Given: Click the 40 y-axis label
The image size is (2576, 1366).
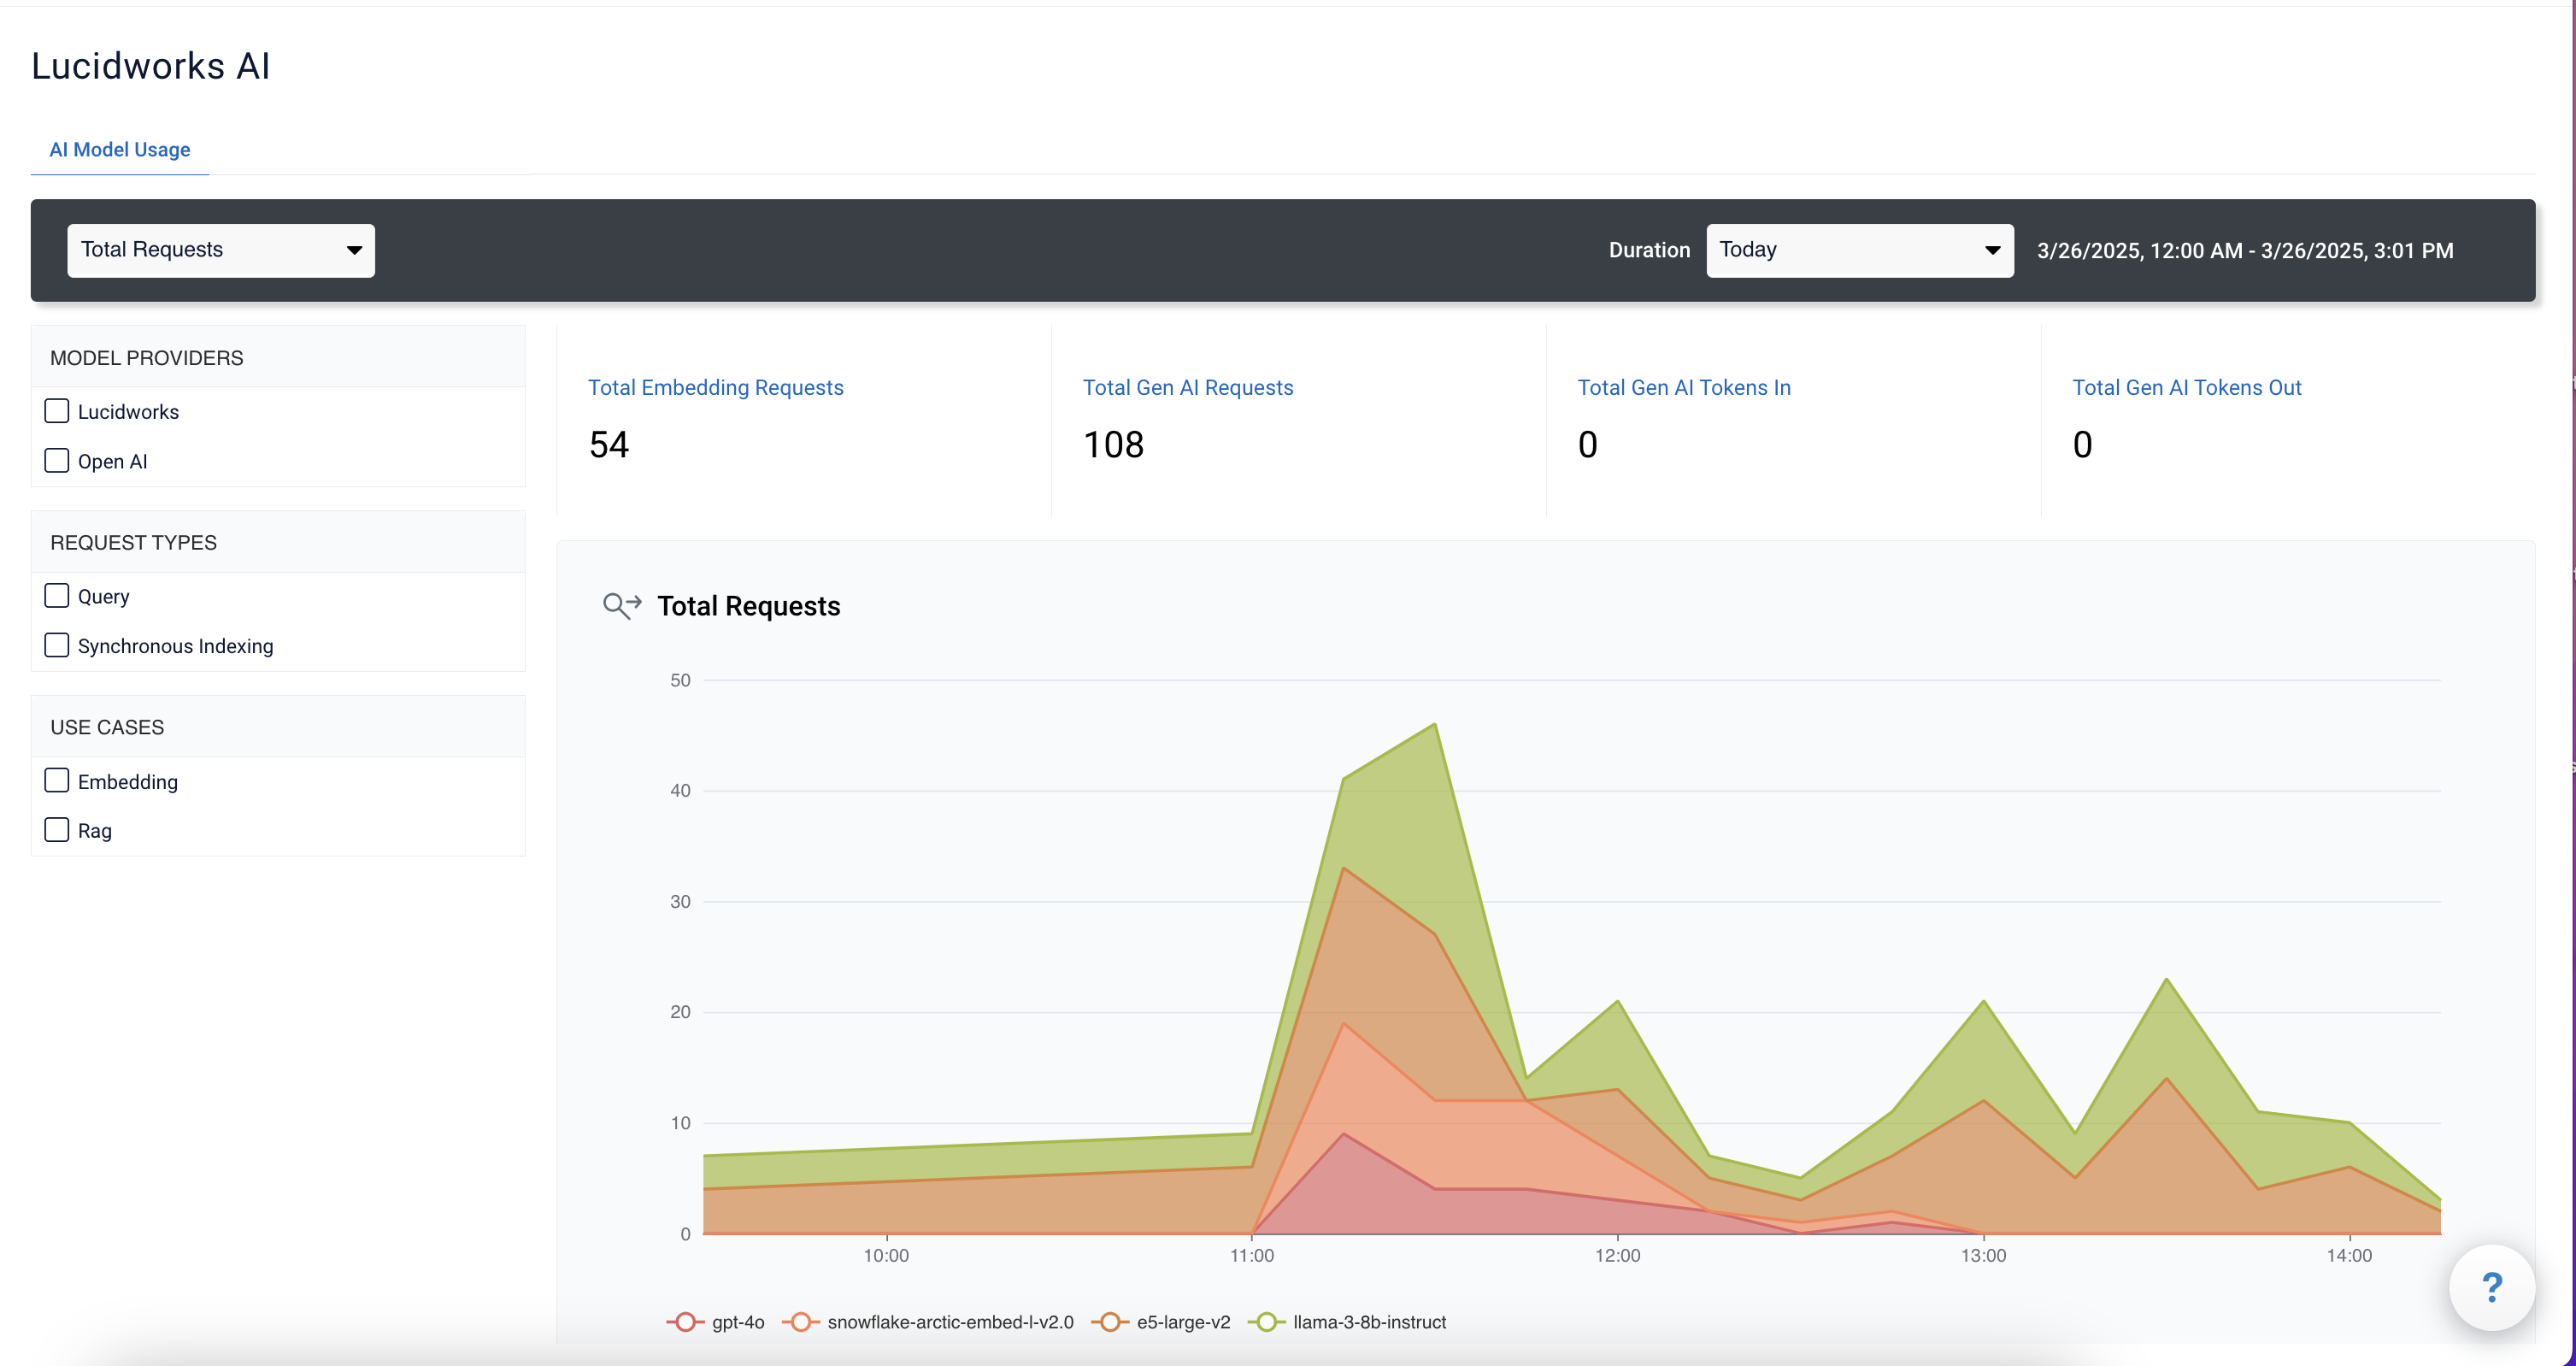Looking at the screenshot, I should [x=680, y=790].
